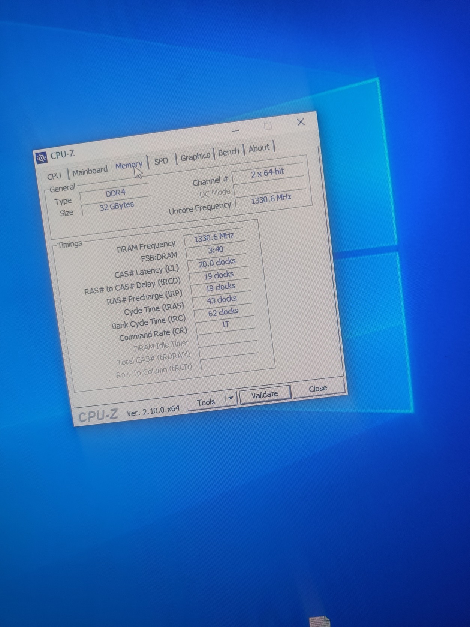The height and width of the screenshot is (627, 470).
Task: Click the empty Row To Column field
Action: [x=230, y=361]
